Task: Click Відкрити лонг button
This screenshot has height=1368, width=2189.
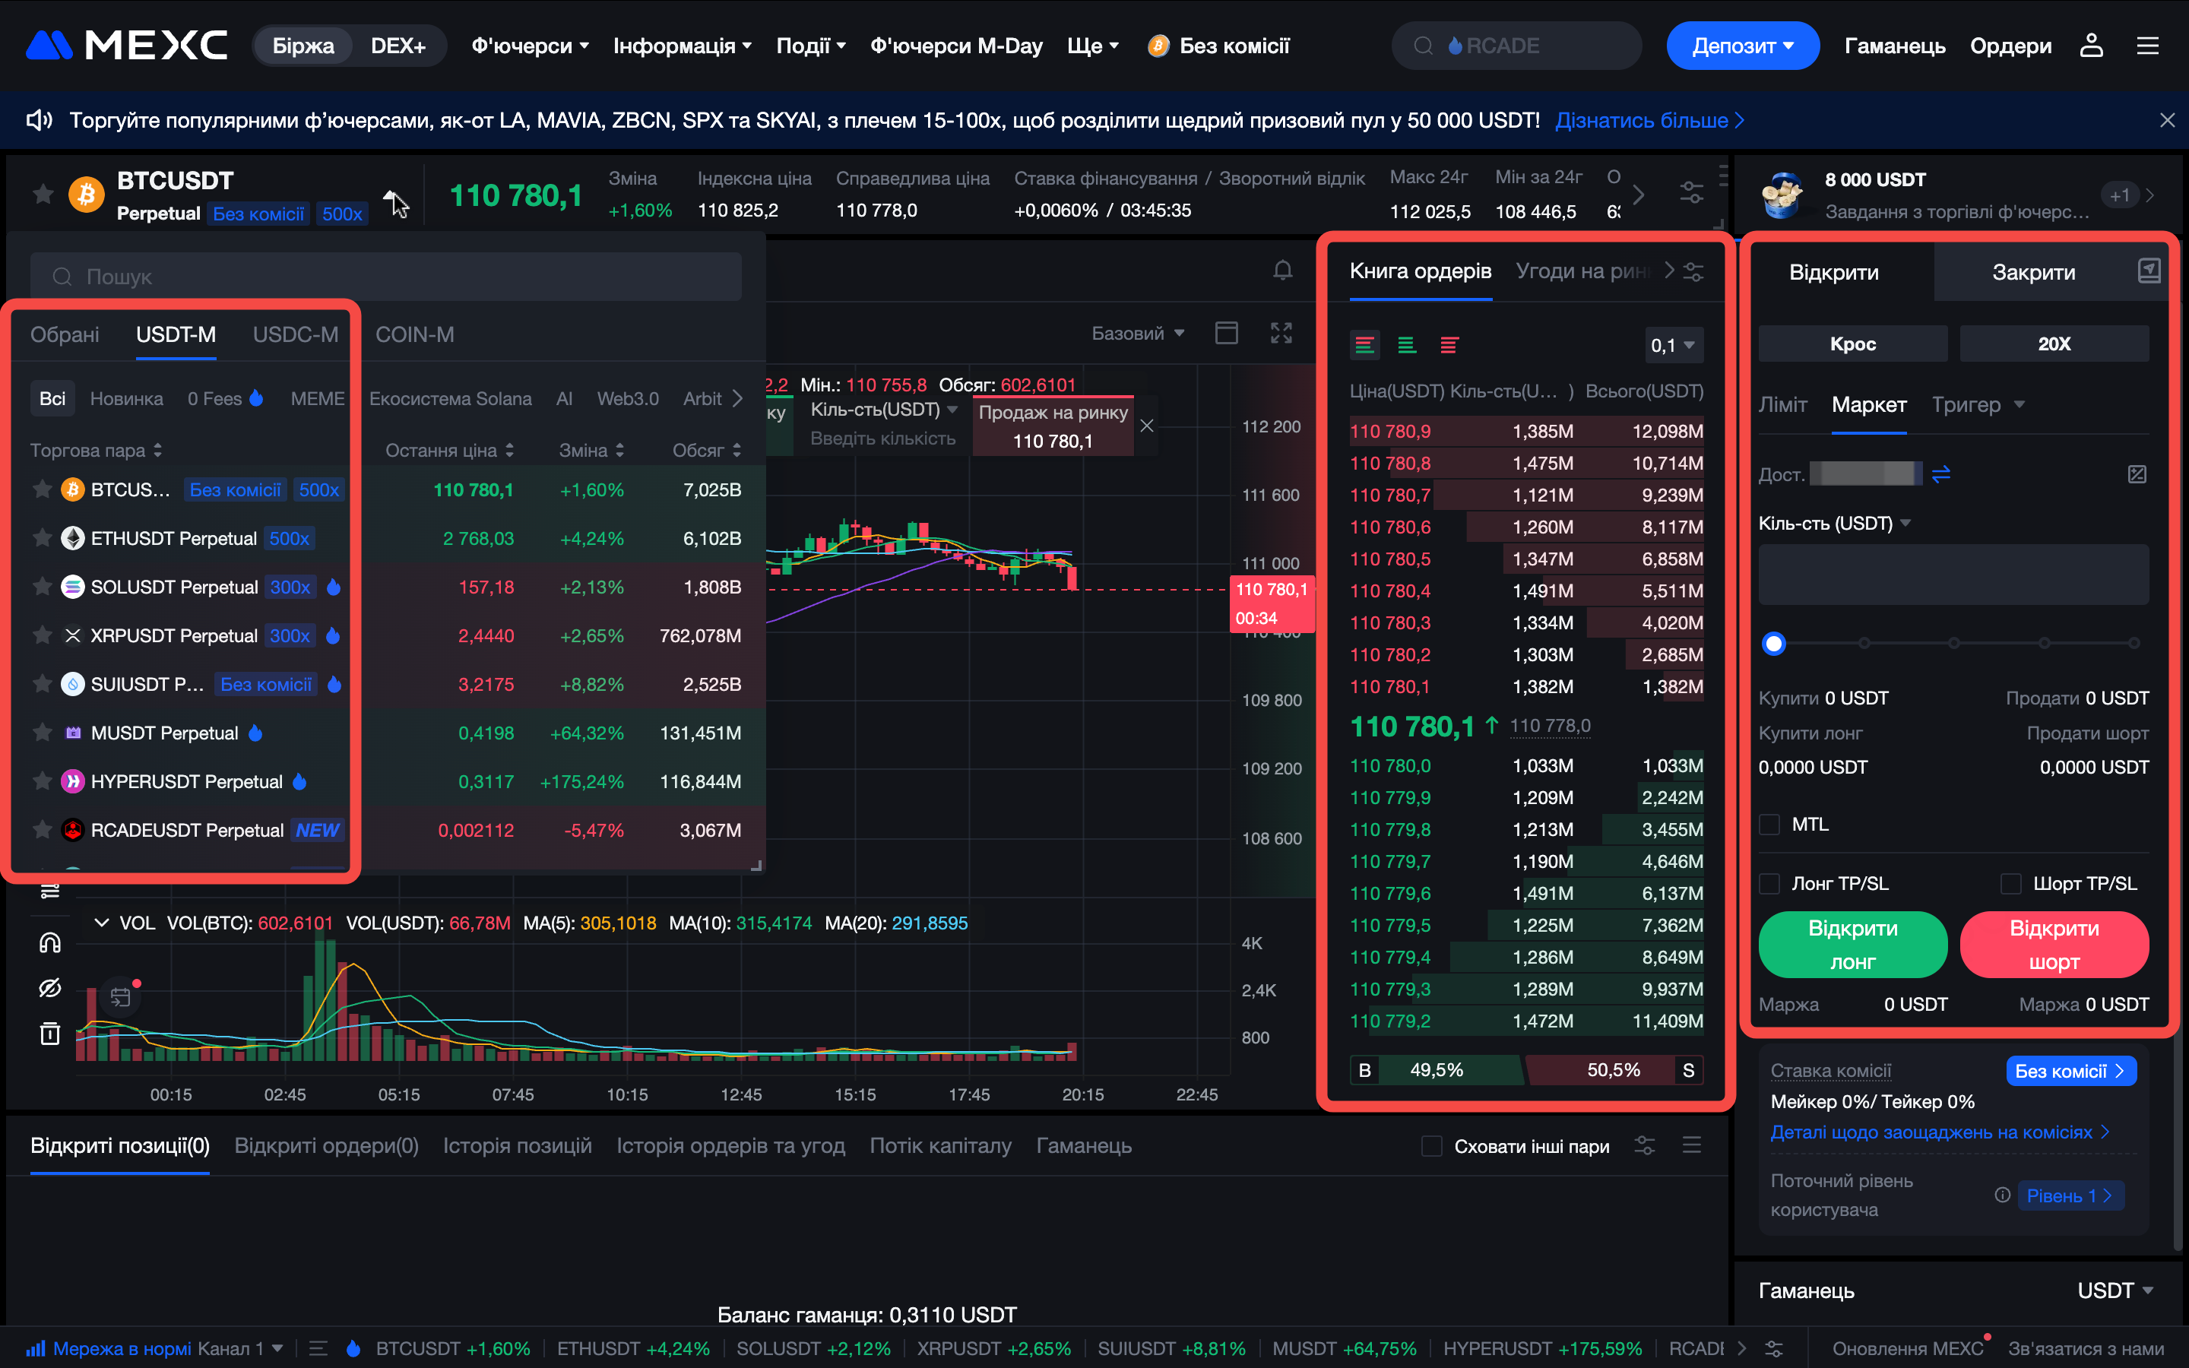Action: pyautogui.click(x=1852, y=945)
